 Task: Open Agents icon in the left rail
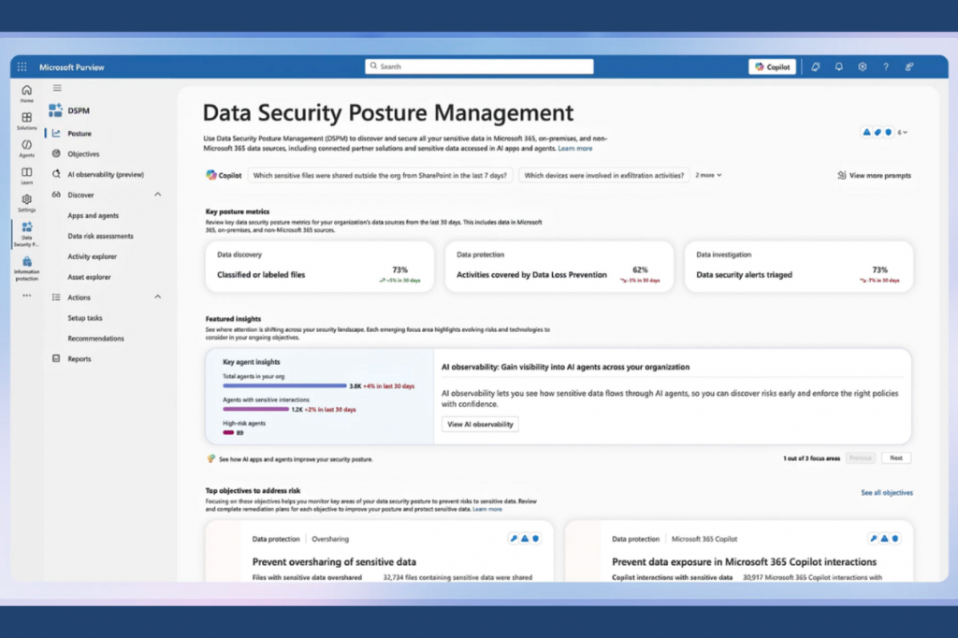[x=26, y=147]
